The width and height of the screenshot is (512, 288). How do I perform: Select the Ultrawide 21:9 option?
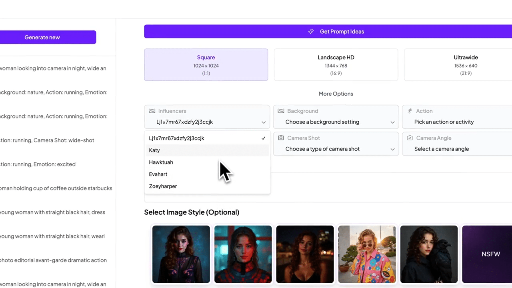click(466, 64)
